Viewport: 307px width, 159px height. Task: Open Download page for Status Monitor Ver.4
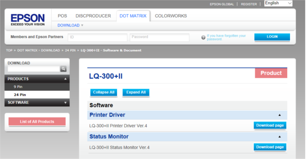tap(270, 147)
